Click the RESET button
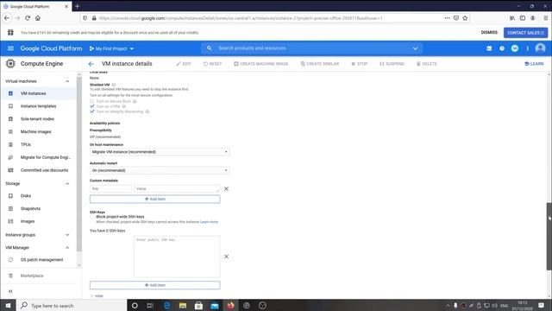Viewport: 552px width, 311px height. 213,64
